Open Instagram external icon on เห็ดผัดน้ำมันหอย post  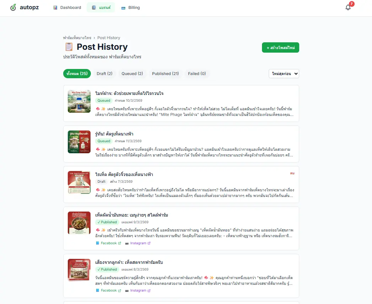(x=149, y=243)
